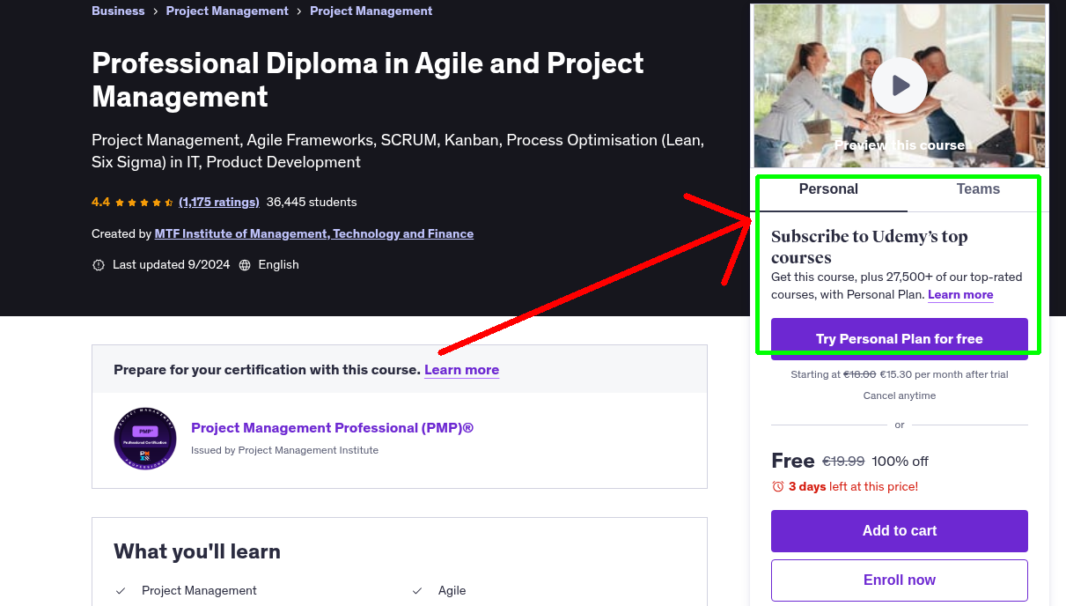Open first Project Management breadcrumb after Business
Viewport: 1066px width, 606px height.
(x=227, y=11)
